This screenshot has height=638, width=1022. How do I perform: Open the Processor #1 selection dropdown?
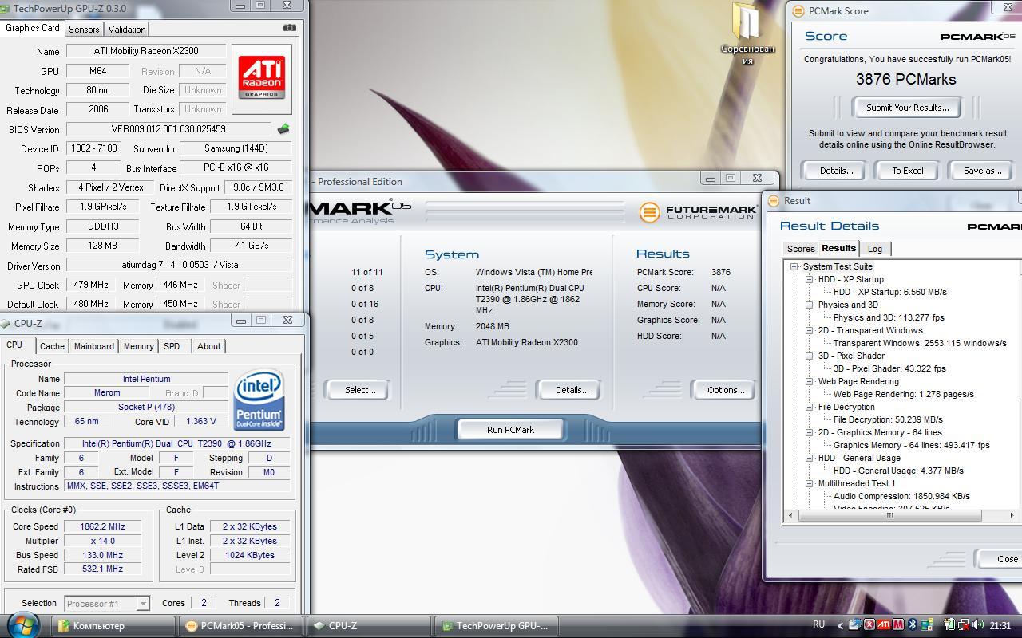pos(107,604)
